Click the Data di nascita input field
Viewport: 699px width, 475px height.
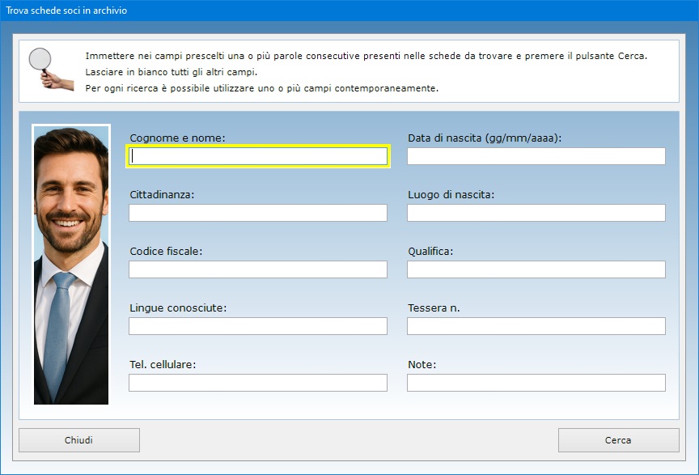click(x=536, y=156)
